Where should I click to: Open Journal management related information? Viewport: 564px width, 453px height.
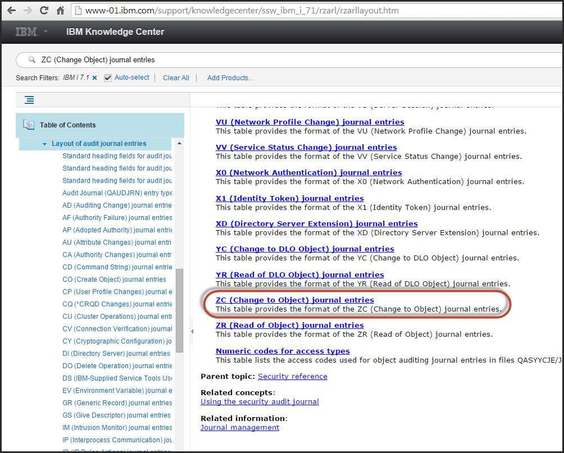[240, 428]
